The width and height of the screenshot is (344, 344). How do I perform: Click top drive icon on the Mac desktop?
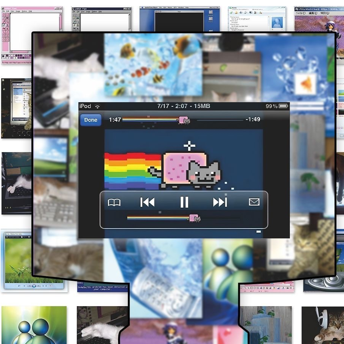tap(211, 12)
